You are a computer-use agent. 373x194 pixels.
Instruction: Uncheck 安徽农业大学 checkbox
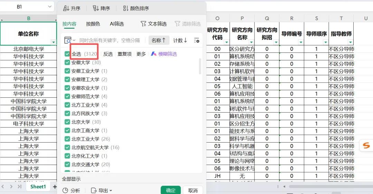click(x=67, y=88)
